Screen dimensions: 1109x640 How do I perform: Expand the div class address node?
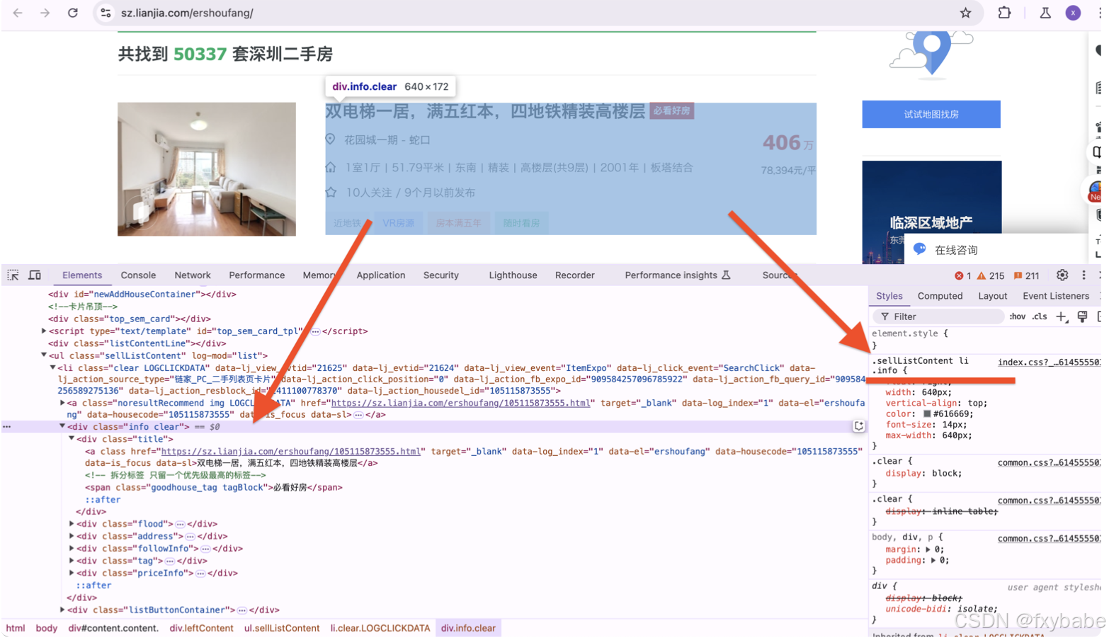click(72, 537)
